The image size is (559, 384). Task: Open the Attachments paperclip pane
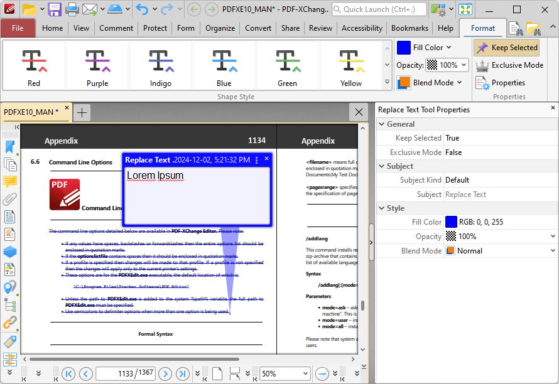9,200
